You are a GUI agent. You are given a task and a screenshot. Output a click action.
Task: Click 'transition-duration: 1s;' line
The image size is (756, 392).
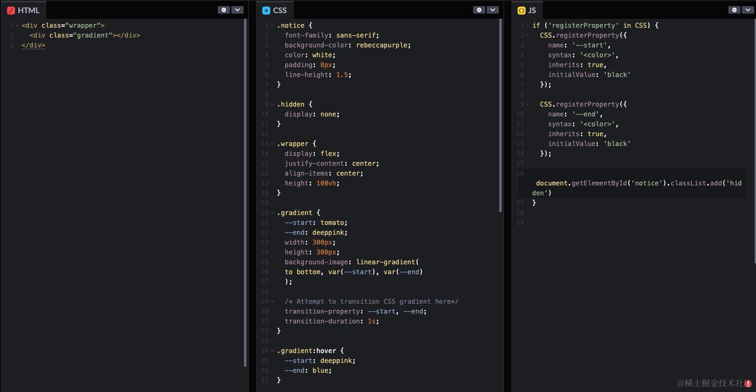point(332,321)
